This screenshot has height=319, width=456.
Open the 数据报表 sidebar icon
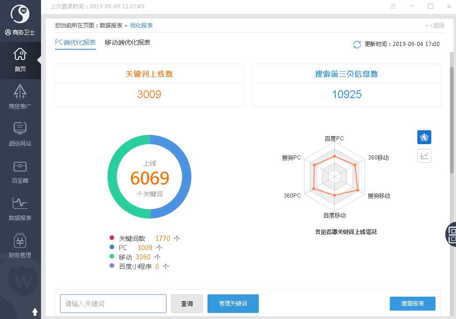(x=20, y=204)
